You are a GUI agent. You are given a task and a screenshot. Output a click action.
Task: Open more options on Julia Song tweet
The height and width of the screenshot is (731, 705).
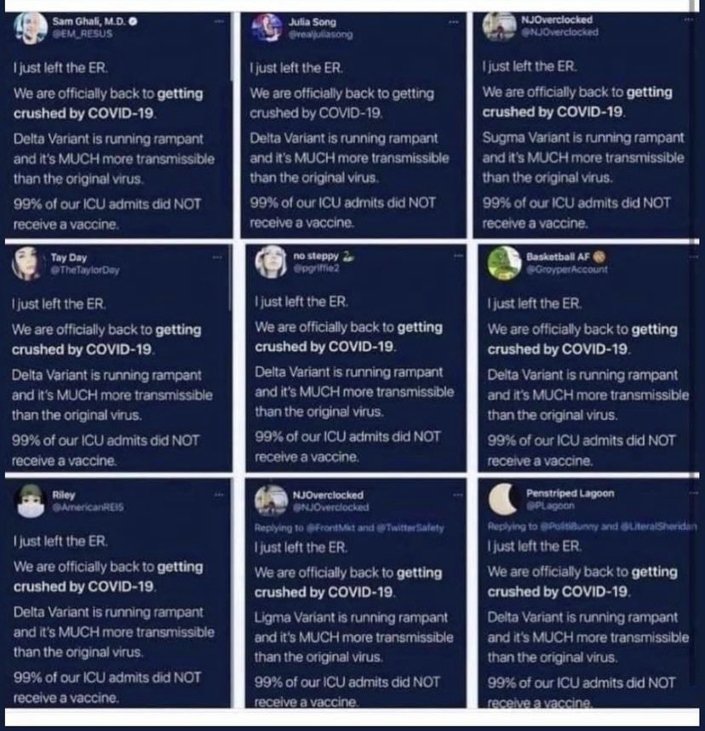453,22
